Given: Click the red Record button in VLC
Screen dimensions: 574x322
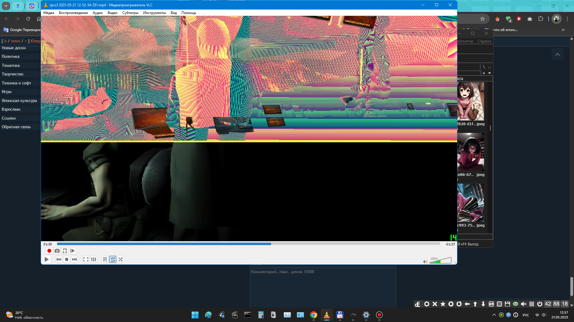Looking at the screenshot, I should [49, 251].
